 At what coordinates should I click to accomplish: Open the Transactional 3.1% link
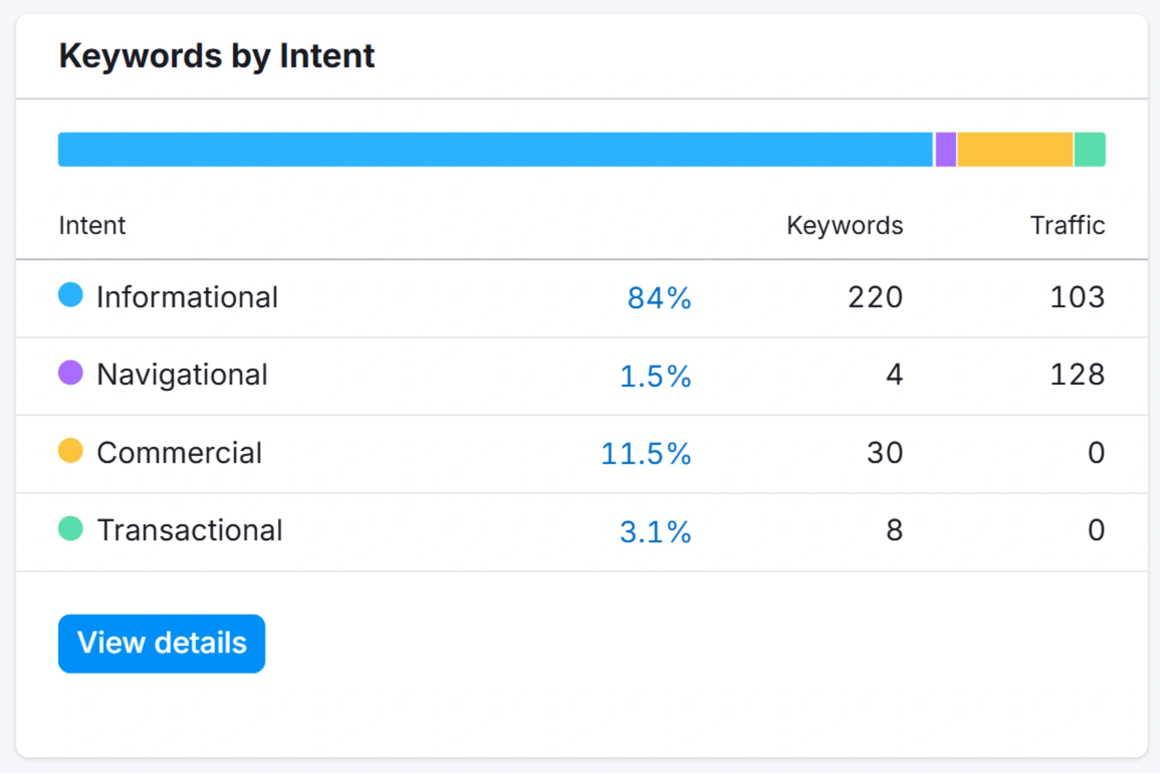point(655,531)
